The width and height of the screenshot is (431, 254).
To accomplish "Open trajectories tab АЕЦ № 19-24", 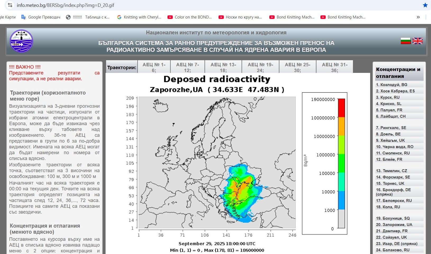I will (x=260, y=67).
